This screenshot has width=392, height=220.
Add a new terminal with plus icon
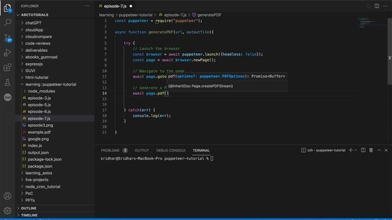click(351, 150)
